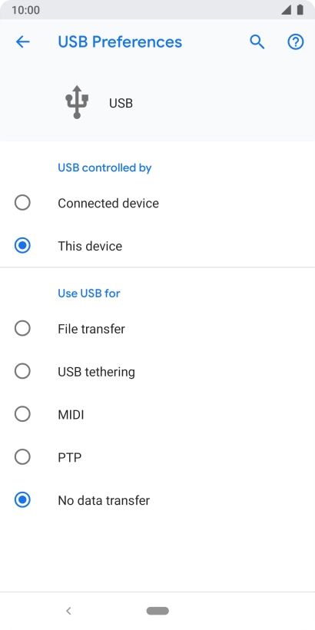The image size is (315, 630).
Task: Tap the battery status icon
Action: pyautogui.click(x=300, y=10)
